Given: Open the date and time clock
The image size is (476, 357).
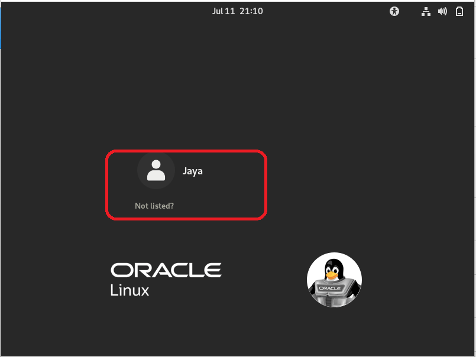Looking at the screenshot, I should click(237, 11).
